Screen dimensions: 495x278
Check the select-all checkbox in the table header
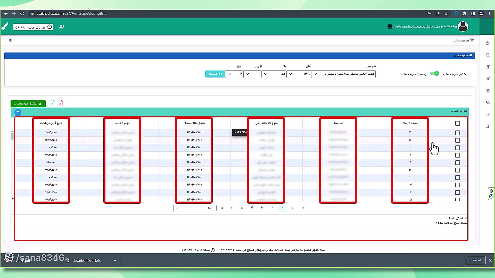(458, 123)
